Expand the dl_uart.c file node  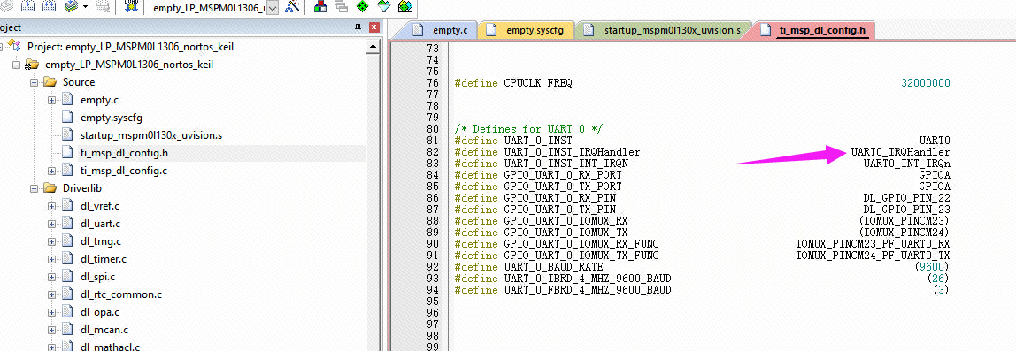[51, 224]
